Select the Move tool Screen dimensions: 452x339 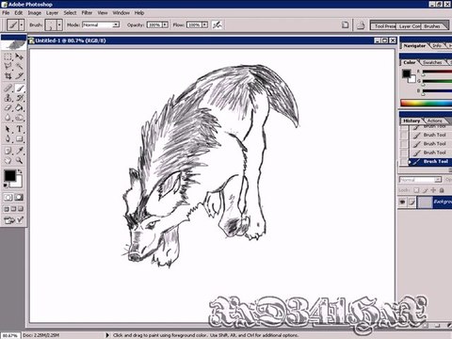point(19,56)
